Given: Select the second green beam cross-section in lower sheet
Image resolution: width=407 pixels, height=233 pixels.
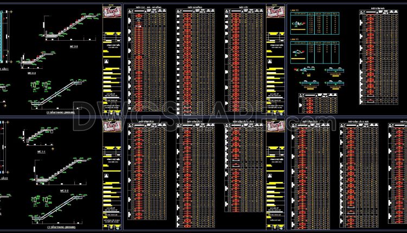Looking at the screenshot, I should point(46,200).
